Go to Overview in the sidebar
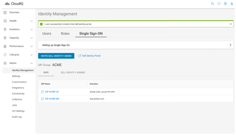Viewport: 236px width, 135px height. click(x=14, y=12)
